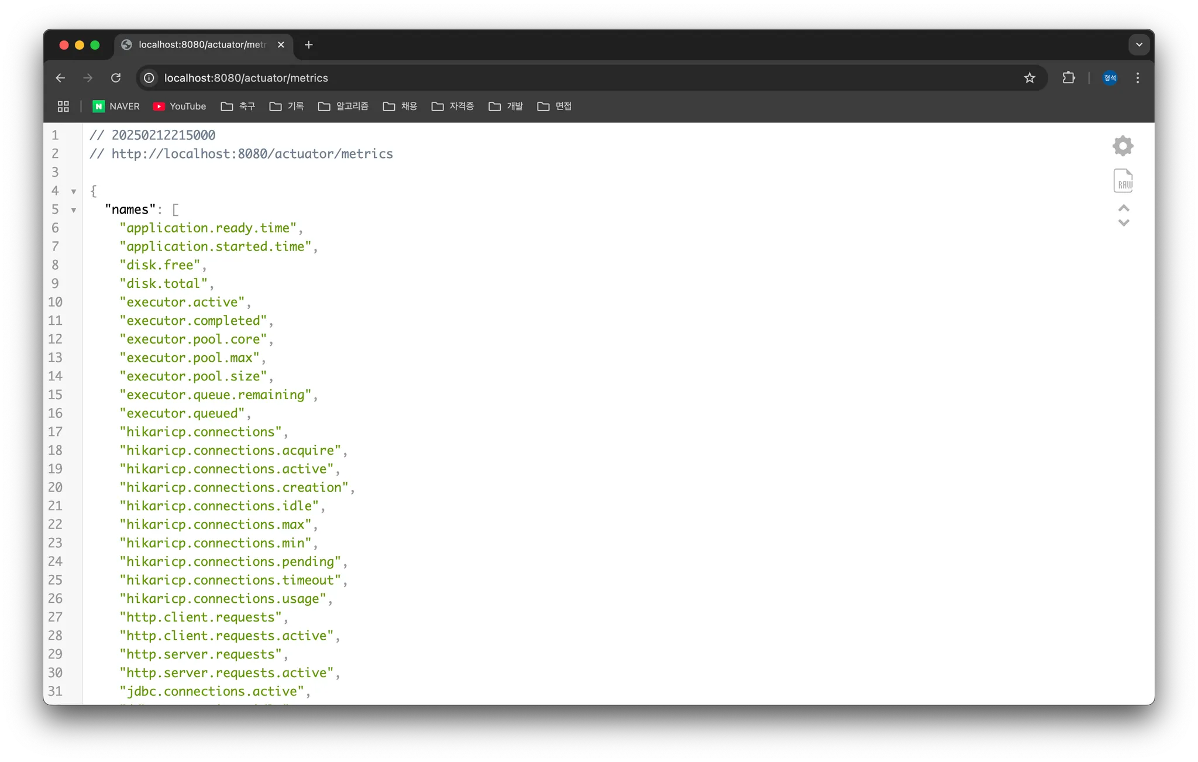Open the tab search dropdown

tap(1138, 44)
